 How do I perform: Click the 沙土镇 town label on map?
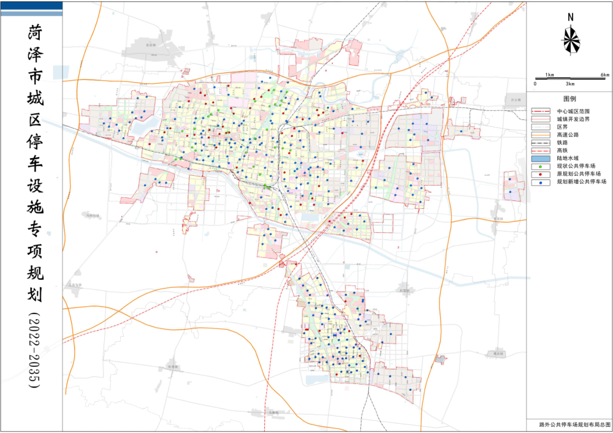tap(516, 100)
